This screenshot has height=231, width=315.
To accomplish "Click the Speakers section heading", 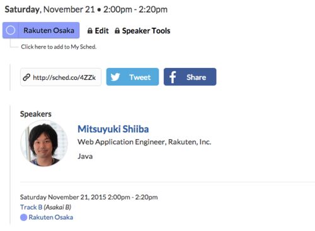I will pyautogui.click(x=36, y=114).
